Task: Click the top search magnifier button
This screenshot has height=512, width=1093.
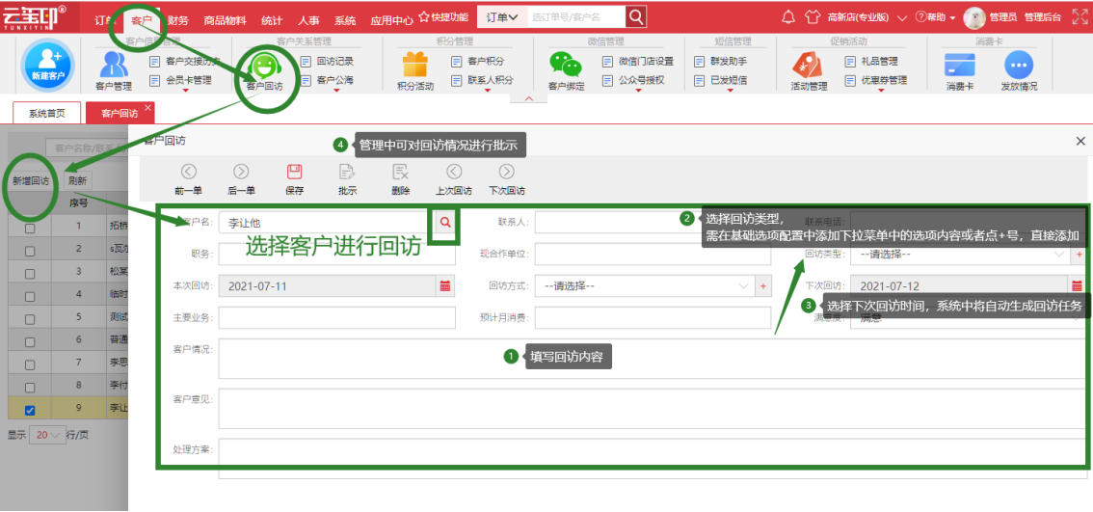Action: [635, 16]
